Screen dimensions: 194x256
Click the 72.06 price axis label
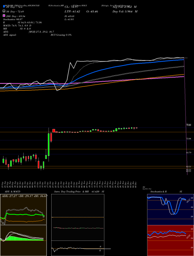(189, 138)
